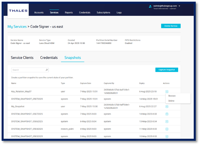Image resolution: width=200 pixels, height=145 pixels.
Task: Switch to the Credentials tab below service details
Action: click(49, 58)
